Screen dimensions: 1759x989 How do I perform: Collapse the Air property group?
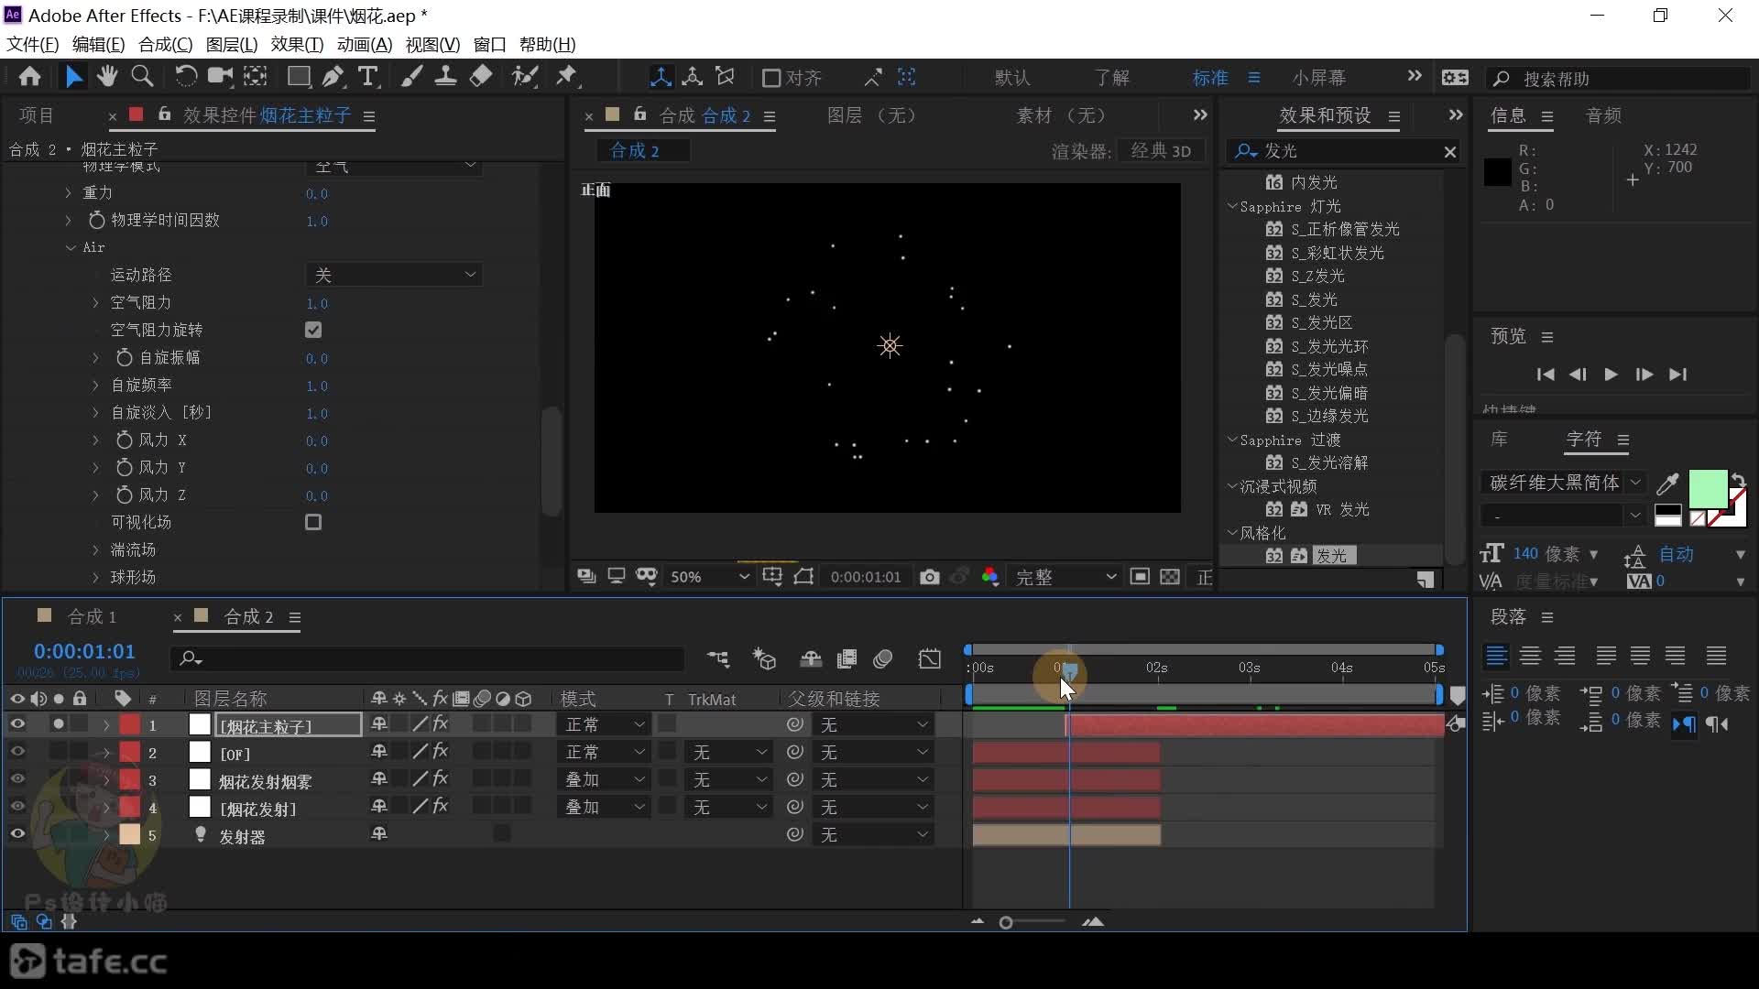click(x=71, y=247)
